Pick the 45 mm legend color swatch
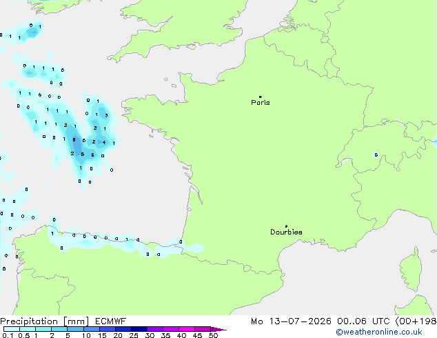 pyautogui.click(x=203, y=329)
